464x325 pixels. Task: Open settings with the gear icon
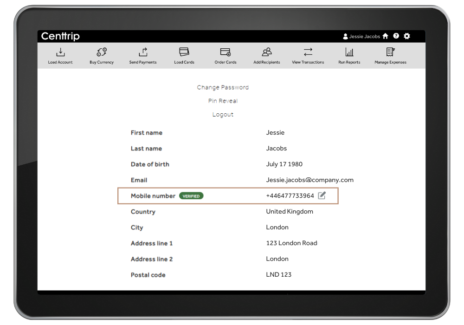(407, 36)
